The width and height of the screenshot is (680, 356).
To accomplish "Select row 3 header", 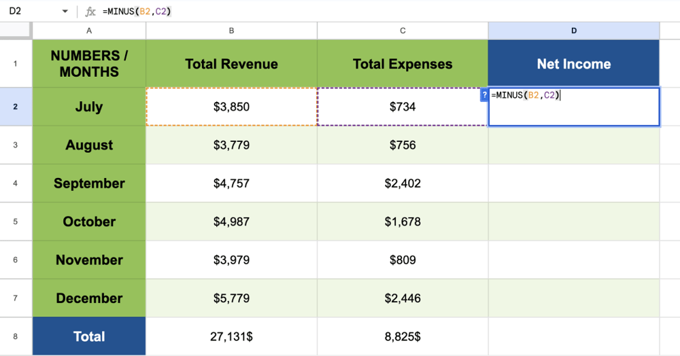I will pyautogui.click(x=16, y=145).
